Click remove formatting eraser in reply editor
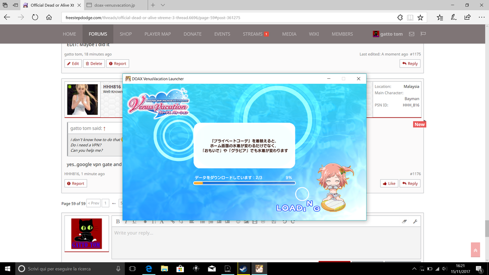Image resolution: width=489 pixels, height=275 pixels. click(x=404, y=221)
